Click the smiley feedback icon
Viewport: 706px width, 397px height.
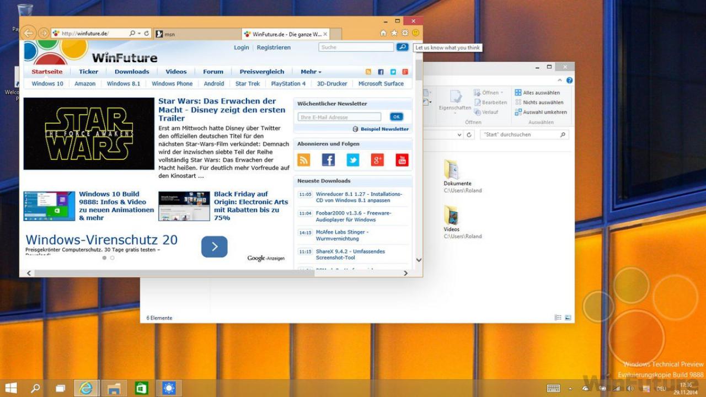tap(415, 33)
